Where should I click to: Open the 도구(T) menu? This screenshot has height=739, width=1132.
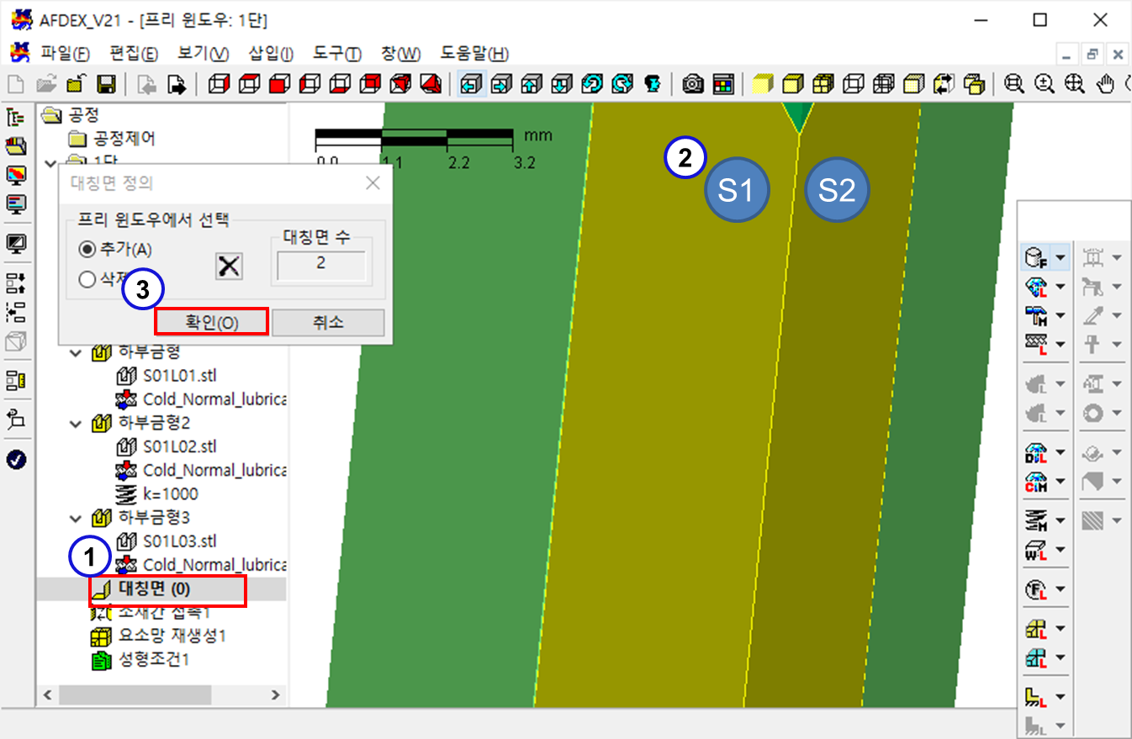tap(336, 54)
